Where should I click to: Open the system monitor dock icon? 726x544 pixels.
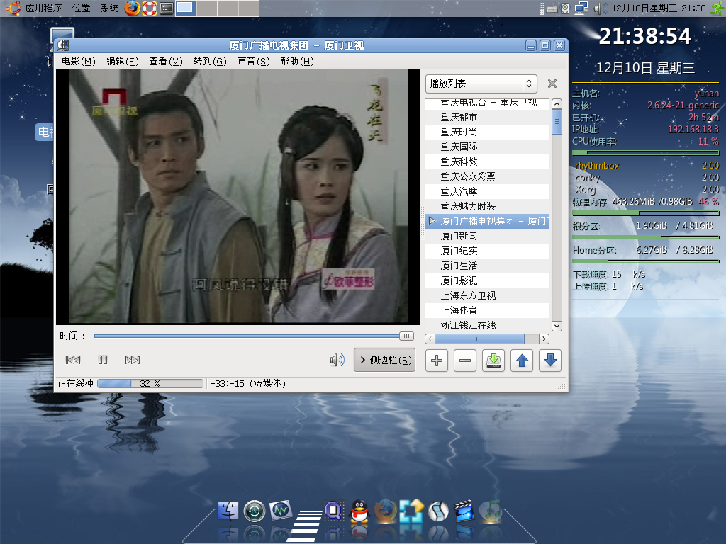point(280,511)
